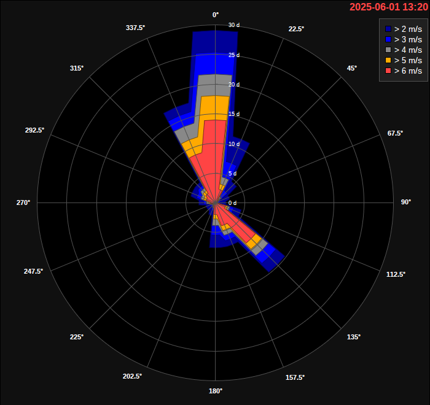Click the 90° direction label
430x405 pixels.
406,202
